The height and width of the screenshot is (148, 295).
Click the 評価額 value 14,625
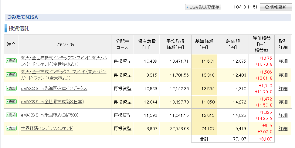239,115
